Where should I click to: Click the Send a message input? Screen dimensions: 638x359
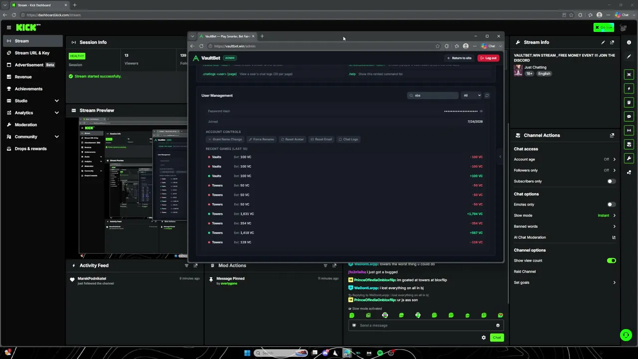[x=426, y=326]
